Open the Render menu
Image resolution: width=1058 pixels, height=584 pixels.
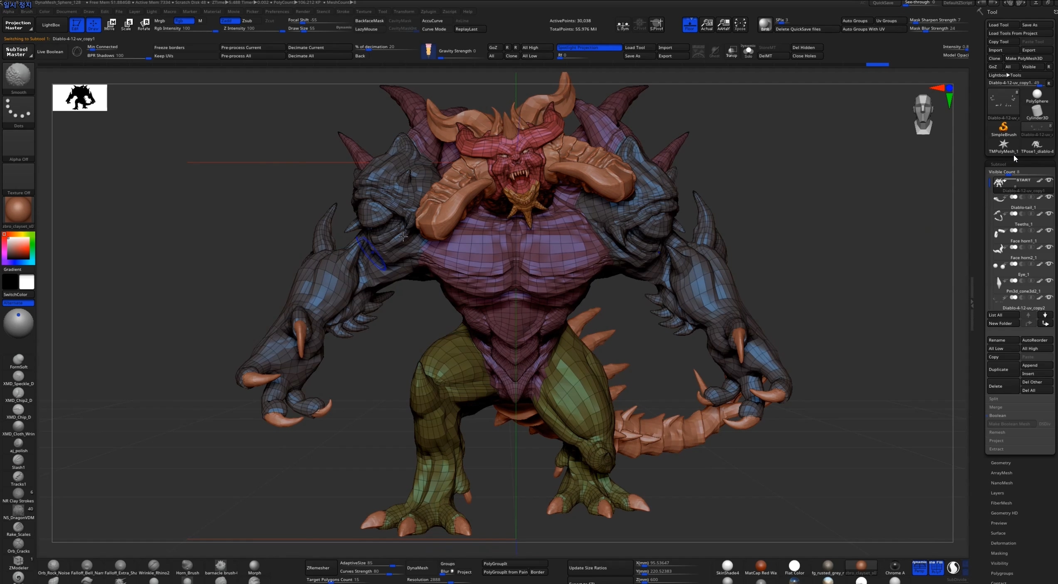[x=302, y=11]
